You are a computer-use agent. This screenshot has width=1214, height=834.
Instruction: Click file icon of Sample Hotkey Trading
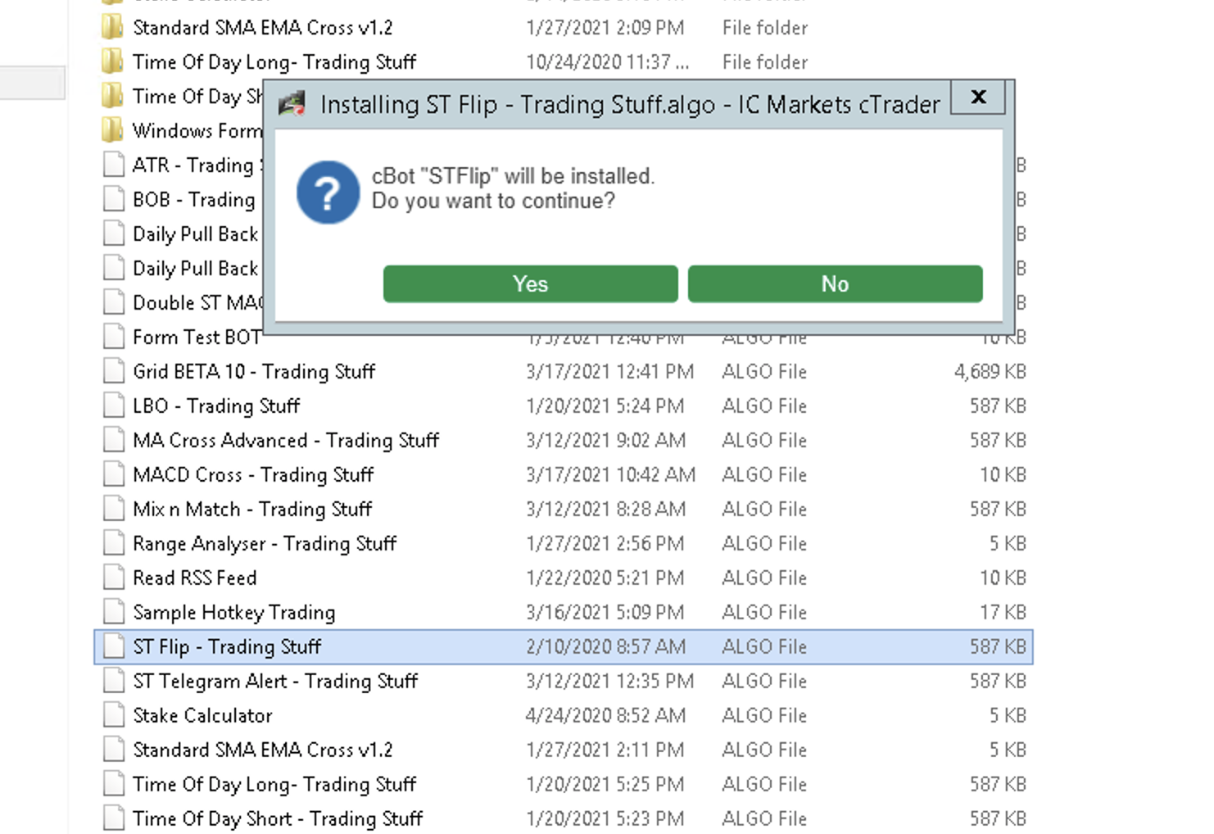[114, 612]
